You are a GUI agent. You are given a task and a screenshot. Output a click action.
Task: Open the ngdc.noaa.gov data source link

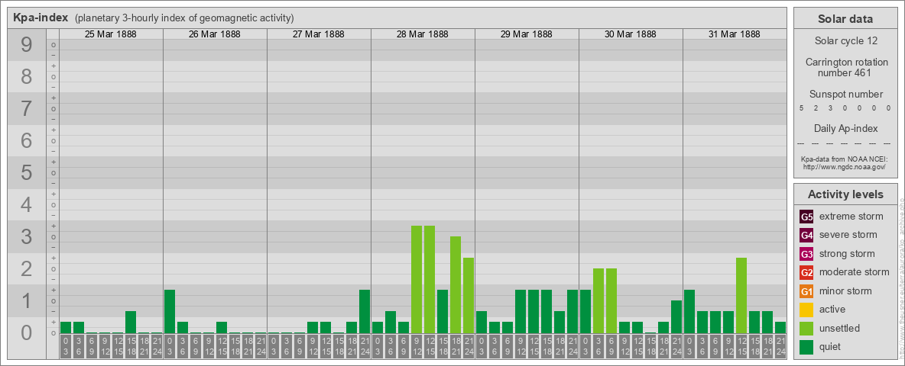pos(843,166)
